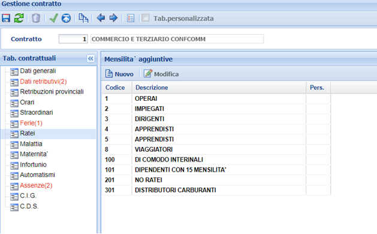
Task: Click the Delete trash bin icon
Action: pos(36,18)
